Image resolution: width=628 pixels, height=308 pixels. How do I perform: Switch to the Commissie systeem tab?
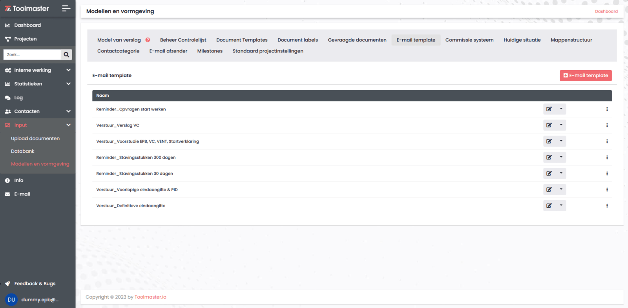click(469, 40)
